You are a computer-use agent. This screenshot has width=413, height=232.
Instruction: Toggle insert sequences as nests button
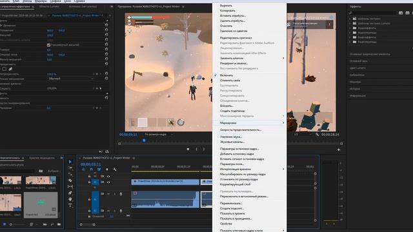[83, 169]
